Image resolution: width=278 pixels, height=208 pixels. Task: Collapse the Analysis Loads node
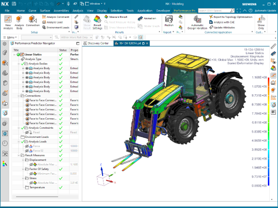tap(18, 142)
